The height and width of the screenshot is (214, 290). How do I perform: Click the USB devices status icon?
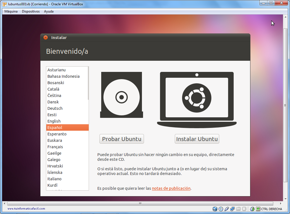[x=226, y=209]
